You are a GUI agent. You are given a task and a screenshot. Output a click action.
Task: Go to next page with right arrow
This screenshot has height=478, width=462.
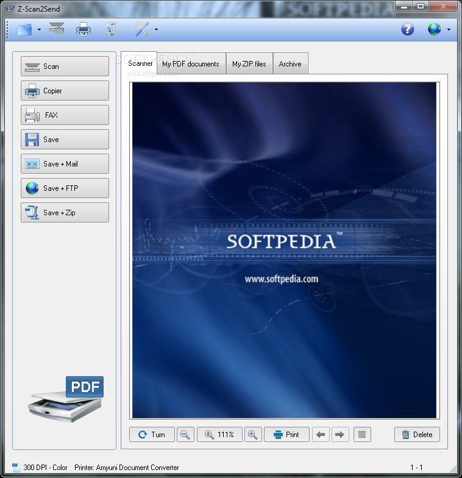pos(340,434)
